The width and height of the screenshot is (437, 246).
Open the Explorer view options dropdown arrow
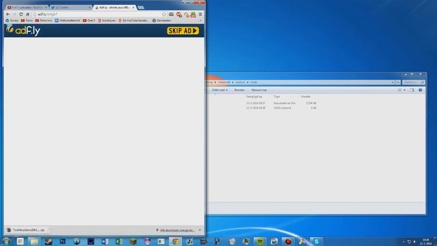[405, 90]
